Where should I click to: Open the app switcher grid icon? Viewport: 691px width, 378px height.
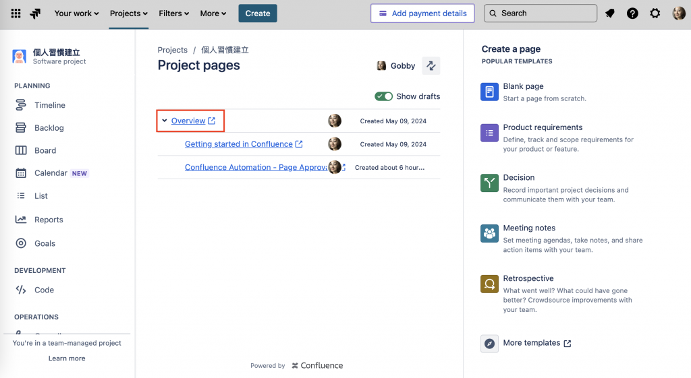tap(16, 13)
